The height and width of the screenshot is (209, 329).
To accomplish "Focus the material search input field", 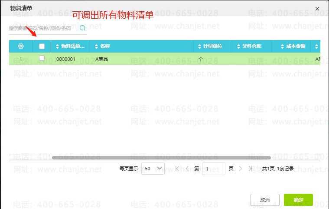I will [42, 28].
